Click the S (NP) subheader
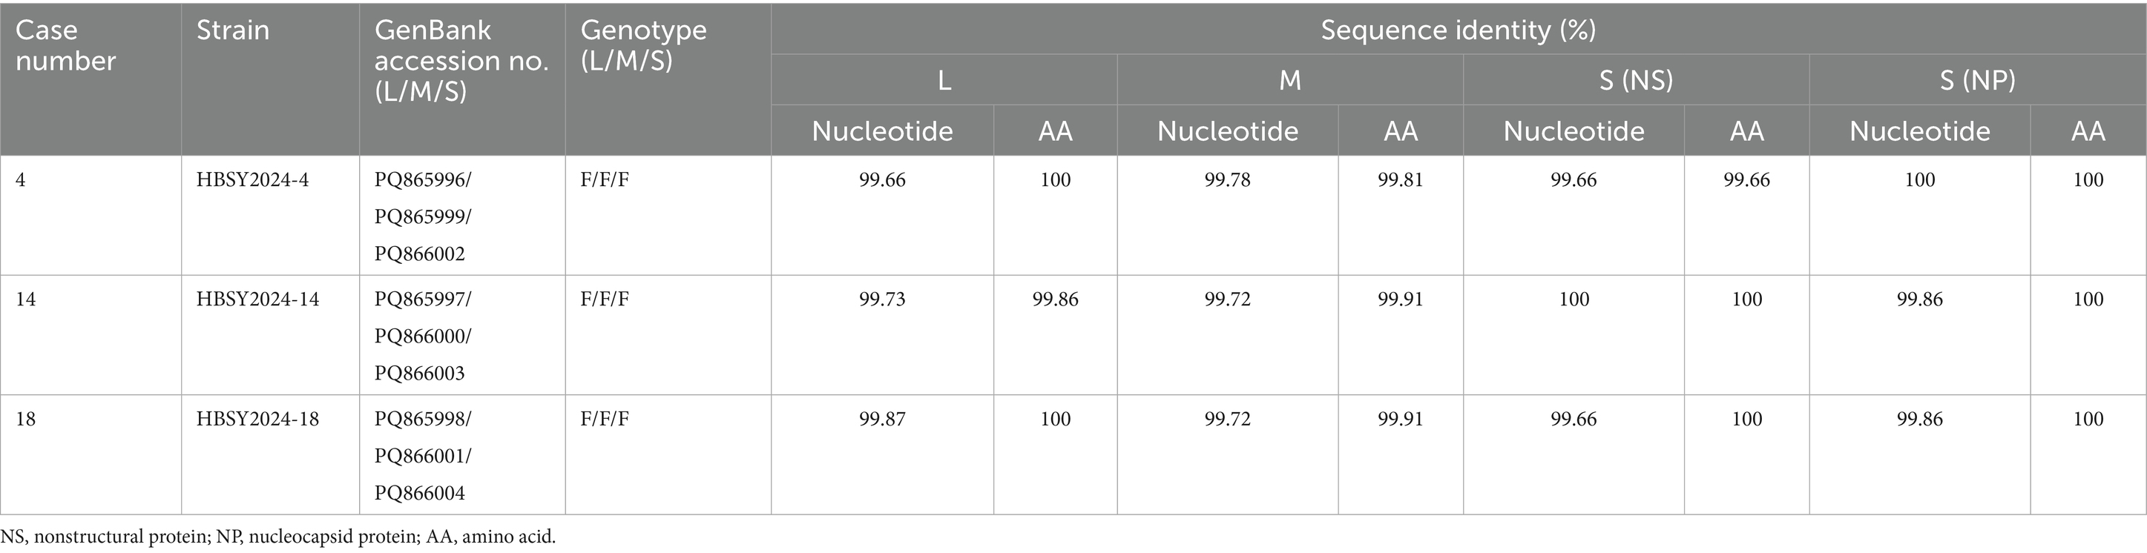 [1977, 80]
